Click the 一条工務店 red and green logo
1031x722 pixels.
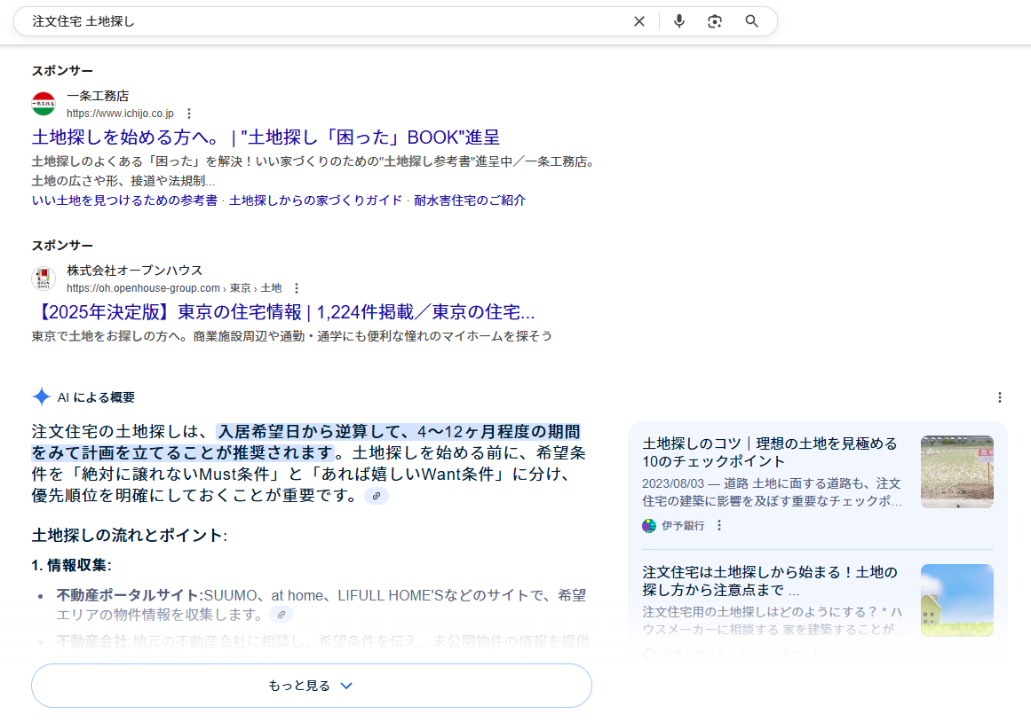tap(44, 104)
